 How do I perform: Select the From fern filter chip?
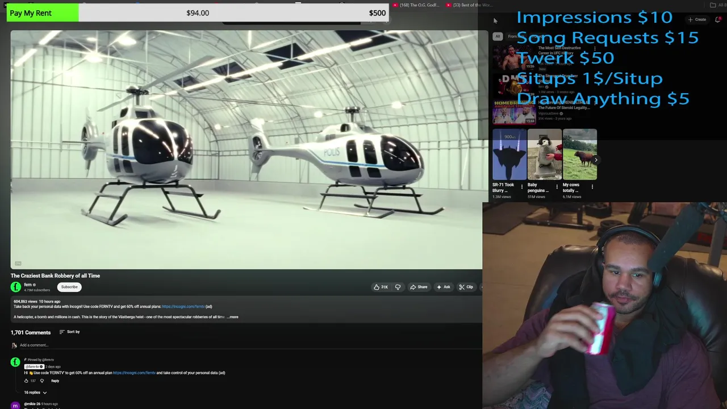pyautogui.click(x=515, y=36)
